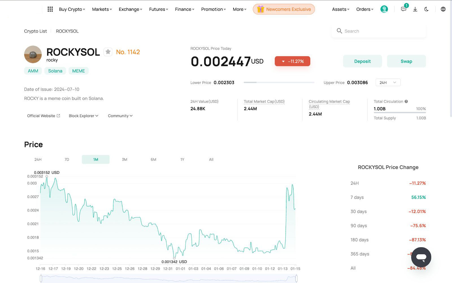Add ROCKYSOL to favorites with star
The height and width of the screenshot is (283, 452).
(108, 52)
